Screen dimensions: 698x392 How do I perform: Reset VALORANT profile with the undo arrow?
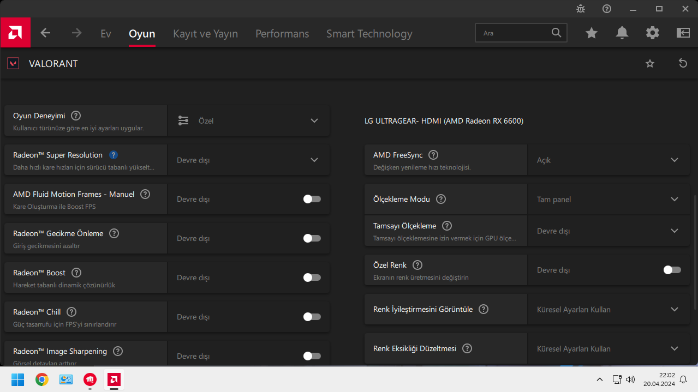click(x=683, y=64)
